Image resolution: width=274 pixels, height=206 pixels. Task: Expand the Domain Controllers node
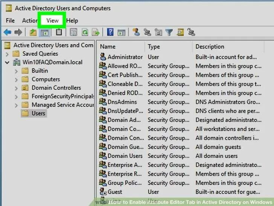coord(16,88)
